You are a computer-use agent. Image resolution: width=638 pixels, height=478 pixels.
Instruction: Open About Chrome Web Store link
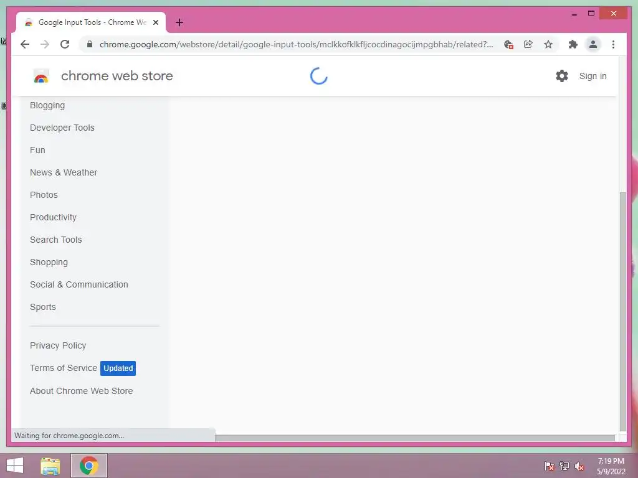(82, 391)
